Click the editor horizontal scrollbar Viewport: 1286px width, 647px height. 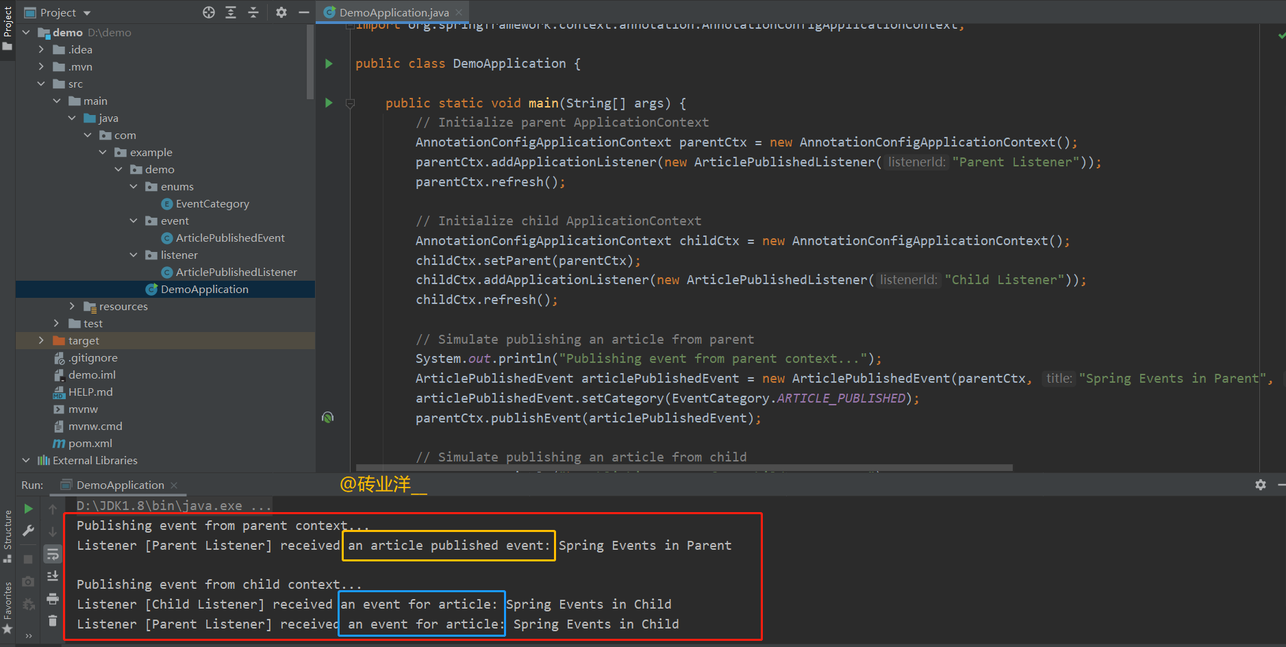(x=684, y=468)
